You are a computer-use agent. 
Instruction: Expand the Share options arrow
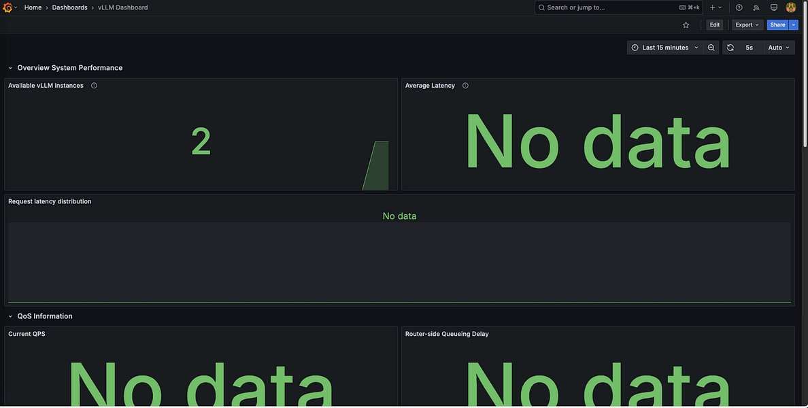point(794,24)
